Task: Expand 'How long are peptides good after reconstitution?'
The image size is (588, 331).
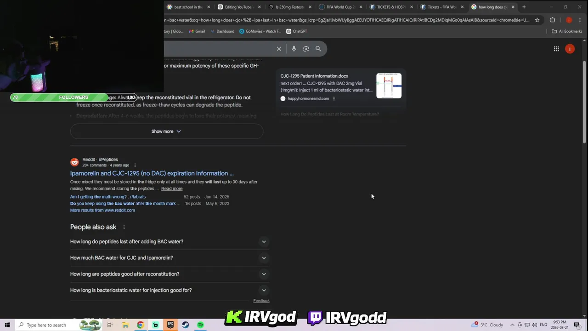Action: click(170, 274)
